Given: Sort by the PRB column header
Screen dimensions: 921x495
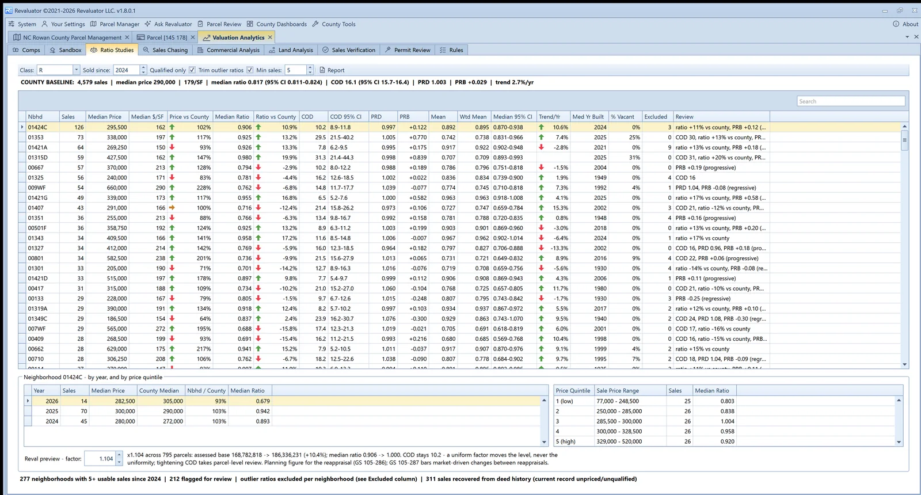Looking at the screenshot, I should 413,116.
